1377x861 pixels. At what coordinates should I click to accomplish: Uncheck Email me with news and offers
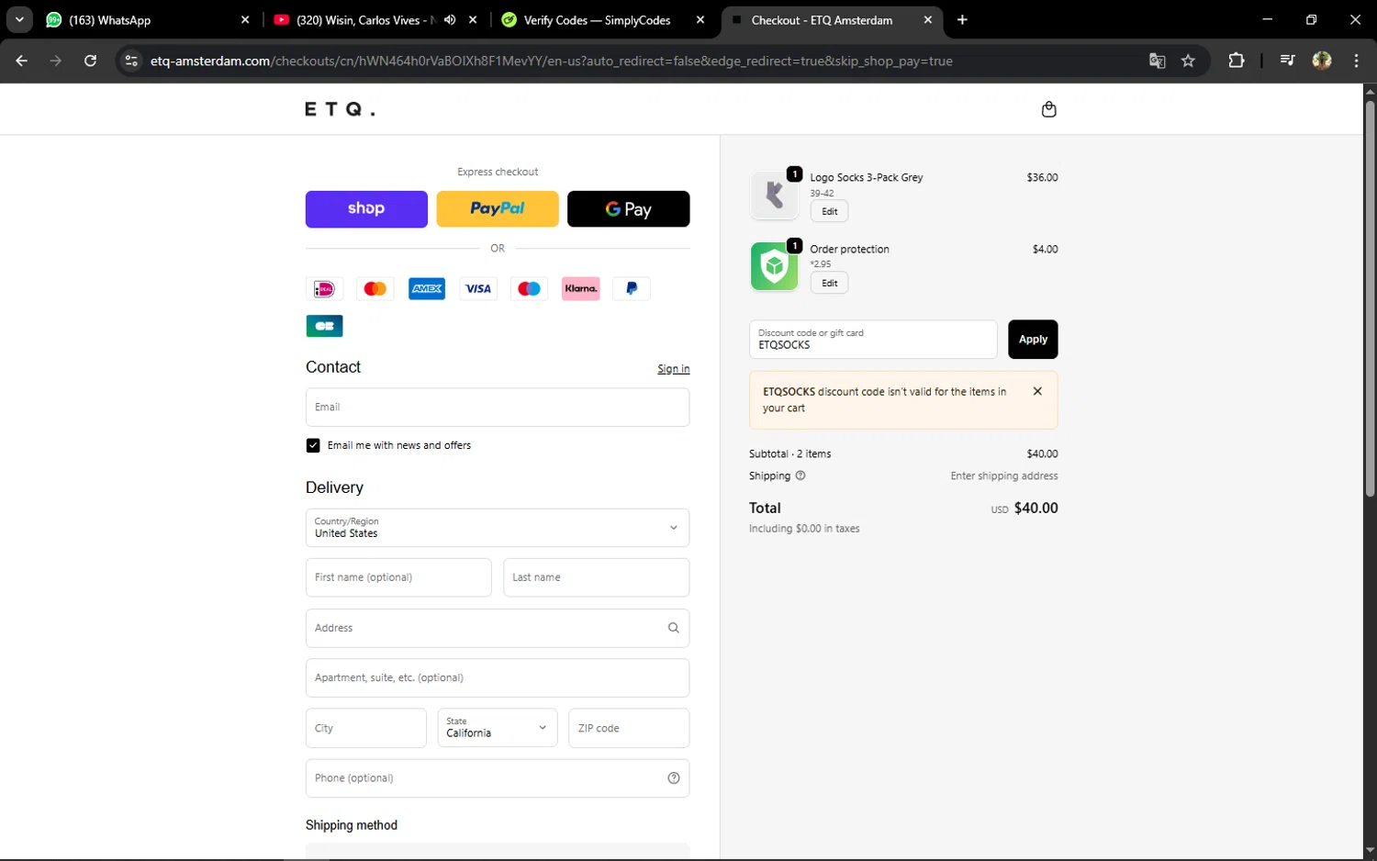[x=313, y=445]
